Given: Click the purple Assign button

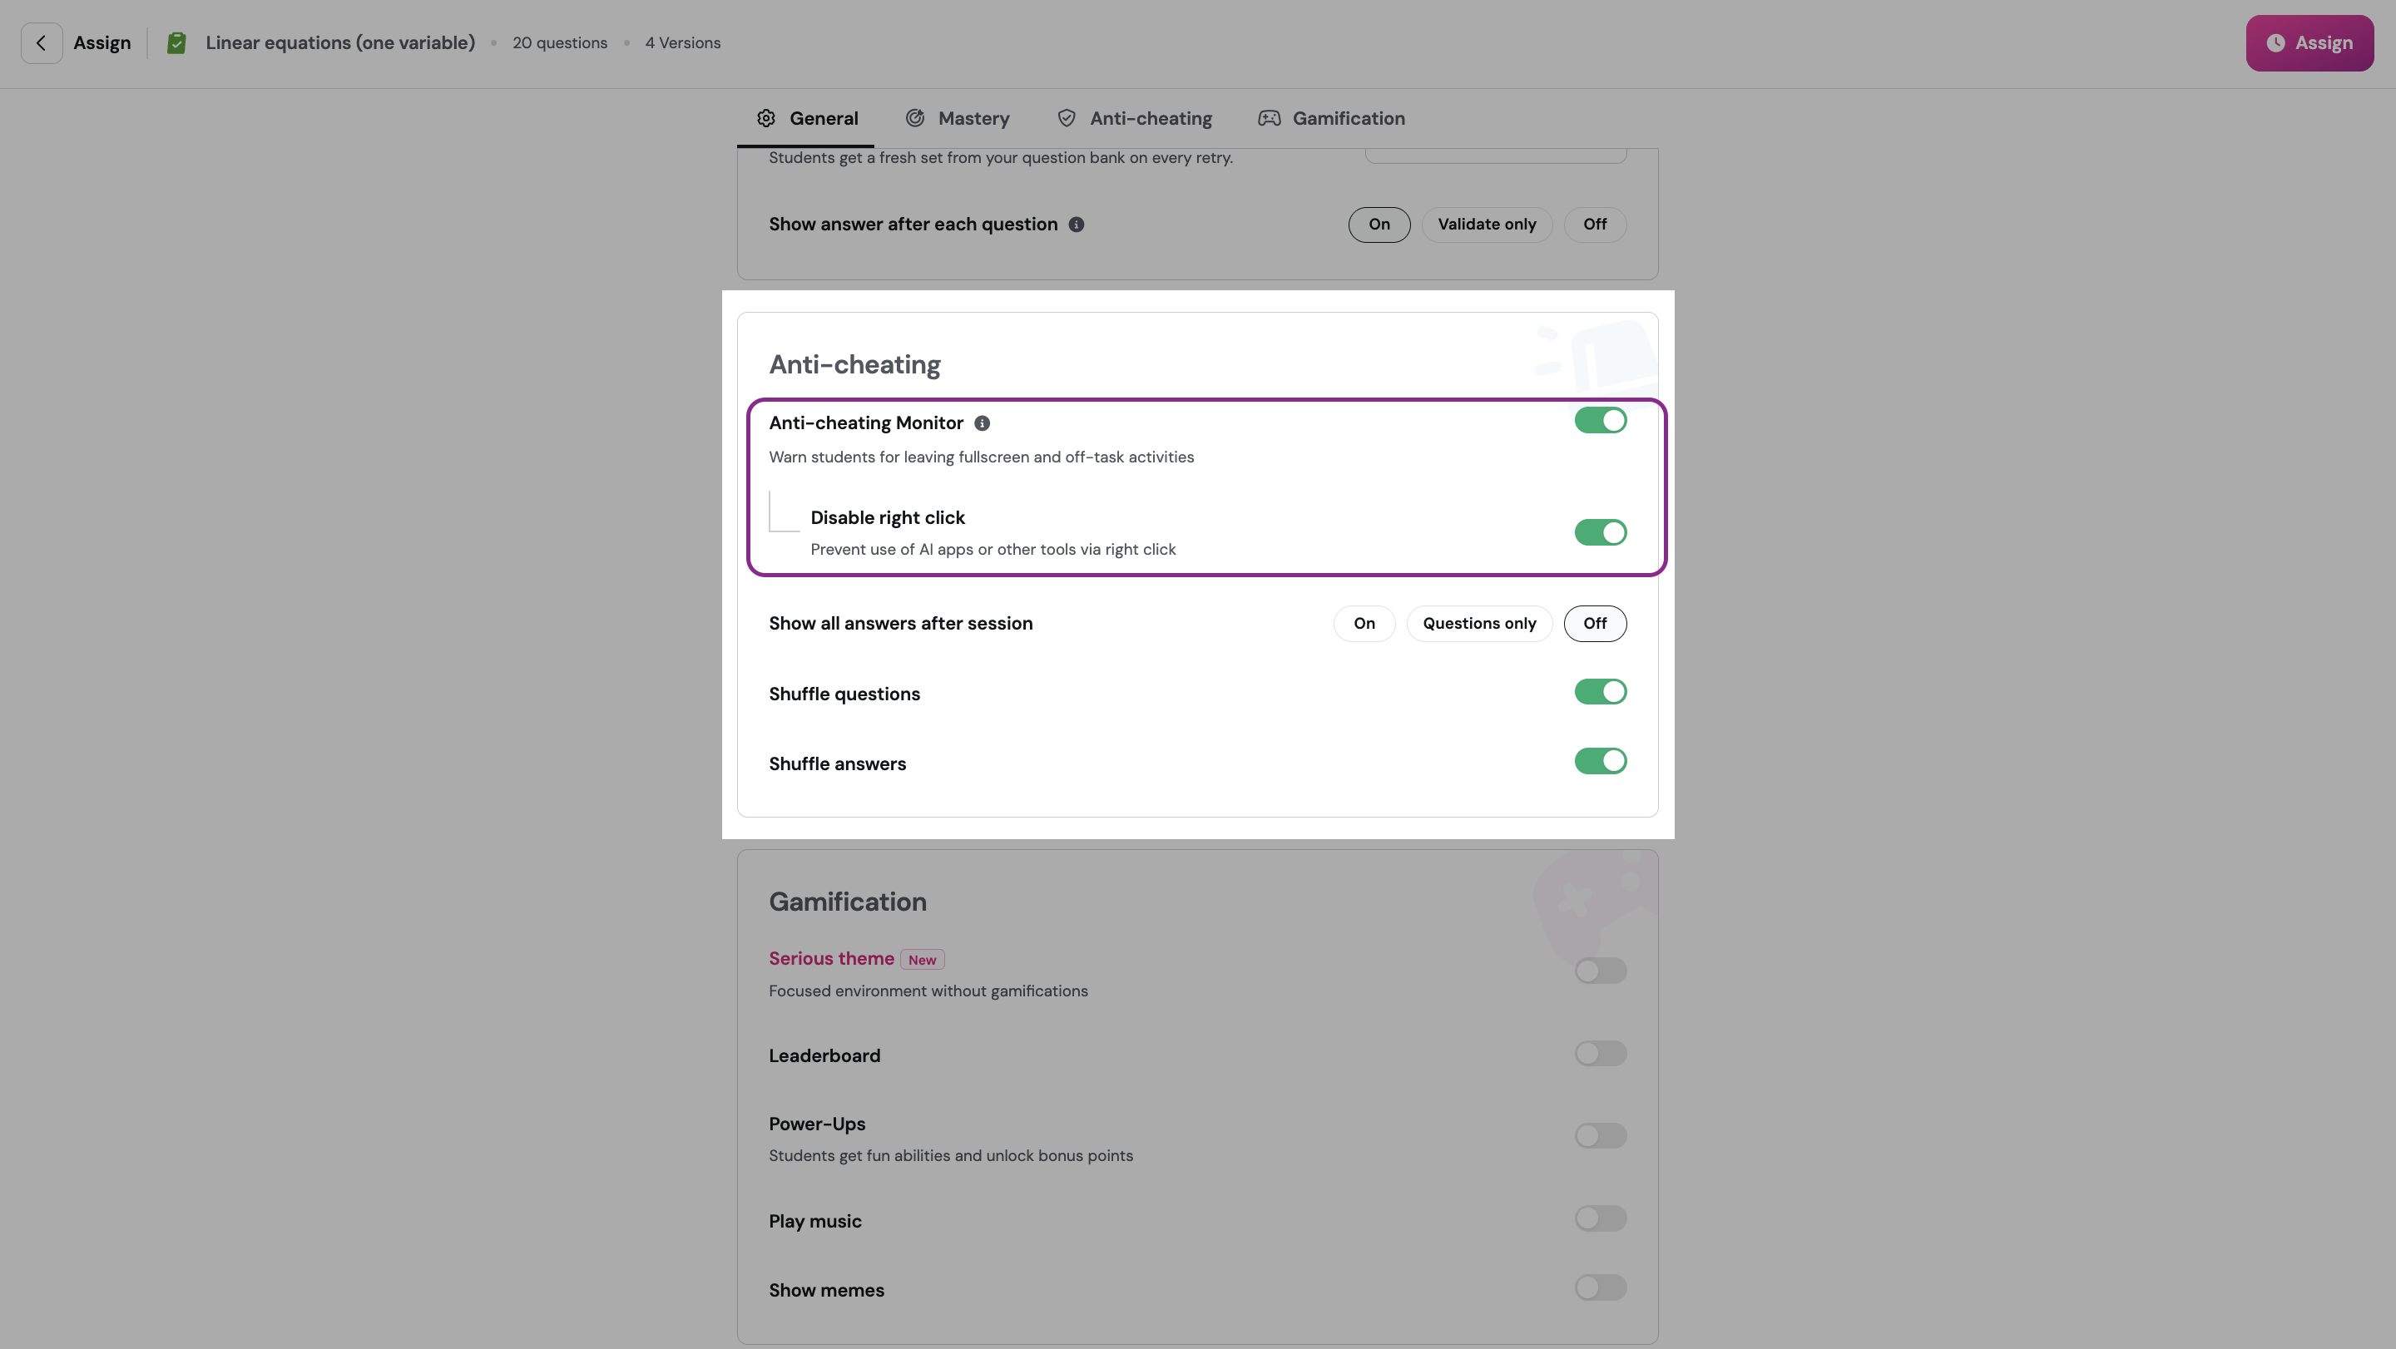Looking at the screenshot, I should pos(2309,42).
